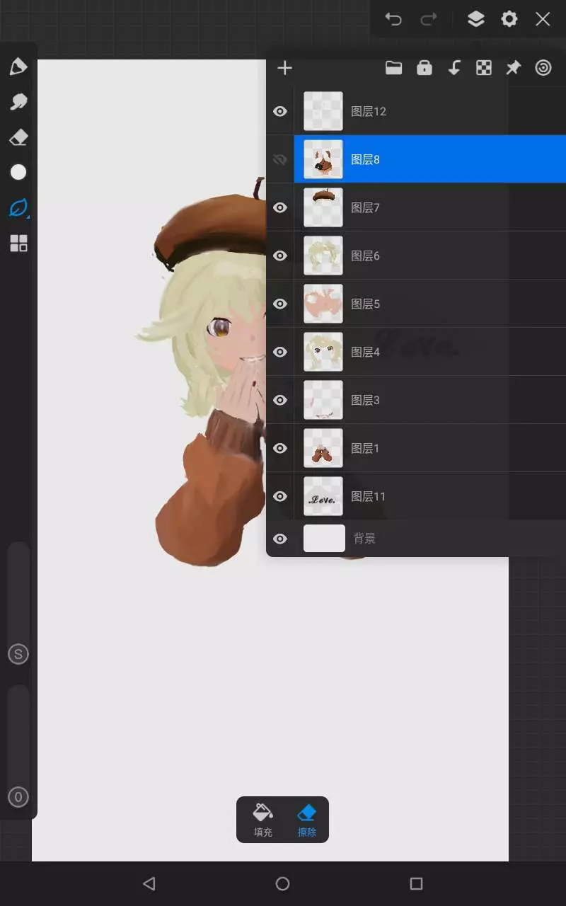Select layer name 图层12
Image resolution: width=566 pixels, height=906 pixels.
click(369, 111)
